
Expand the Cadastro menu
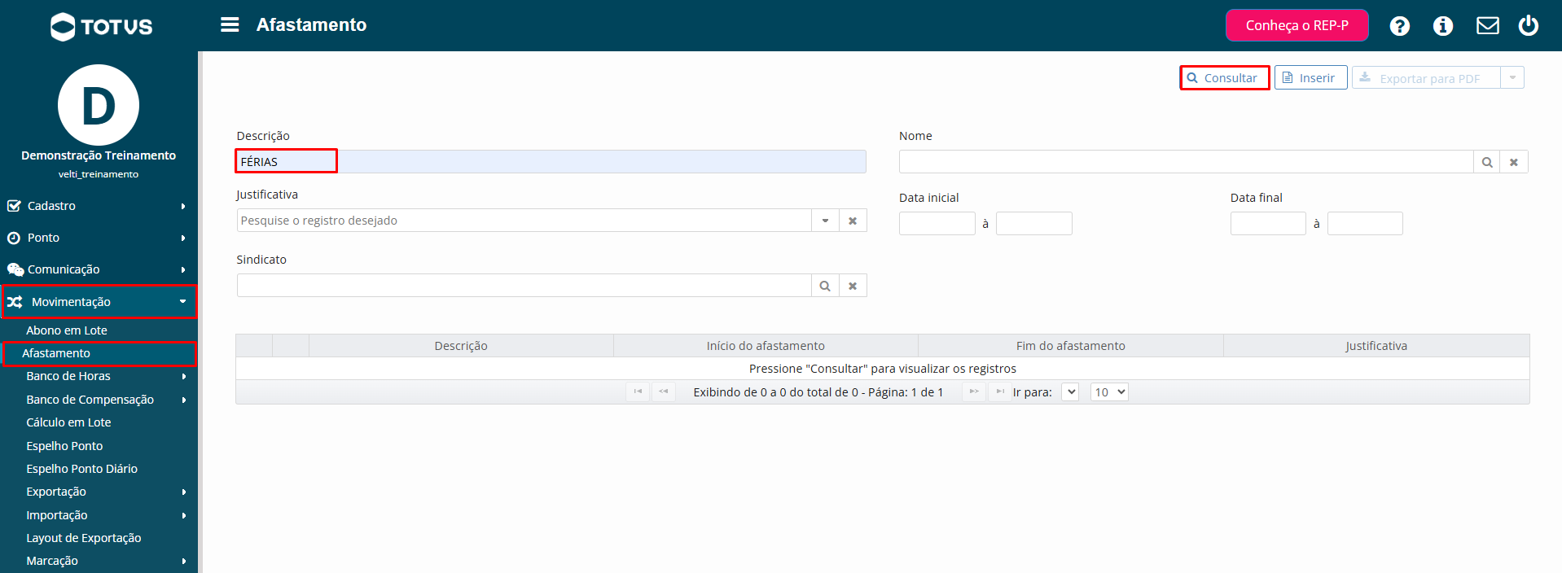point(98,206)
